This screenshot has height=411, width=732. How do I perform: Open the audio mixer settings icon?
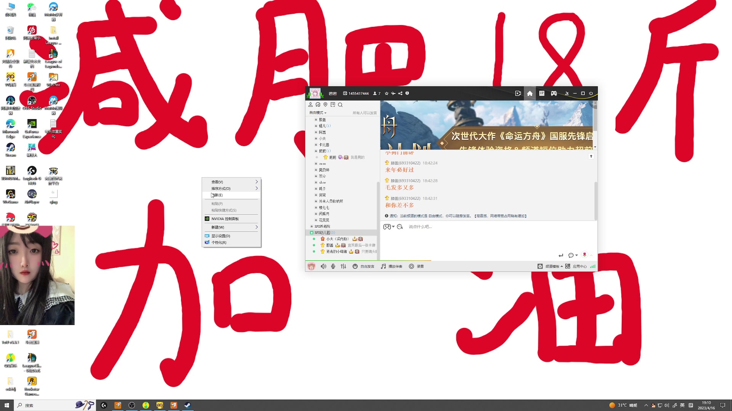click(x=344, y=266)
